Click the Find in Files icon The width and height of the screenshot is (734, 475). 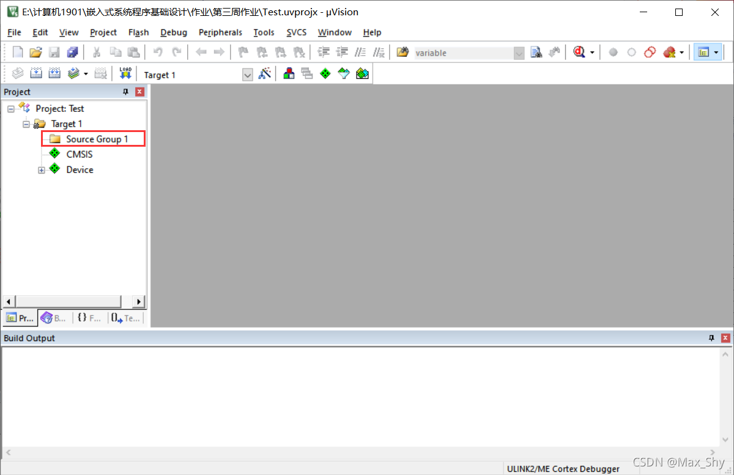402,53
